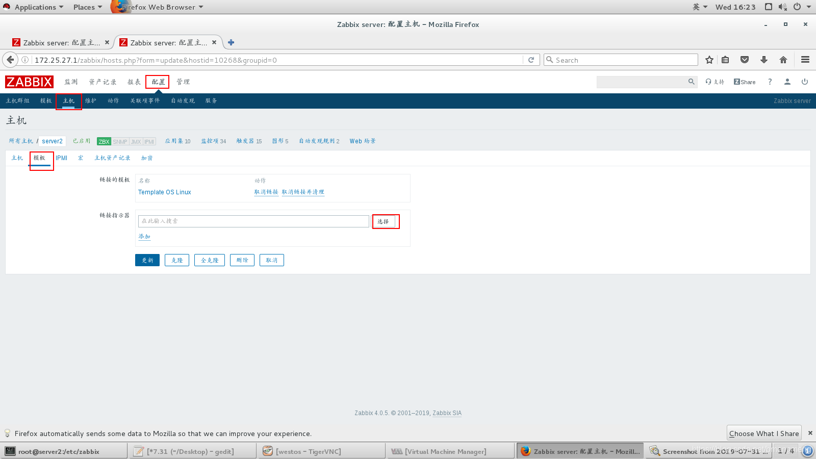Click the Zabbix Share link

[745, 82]
